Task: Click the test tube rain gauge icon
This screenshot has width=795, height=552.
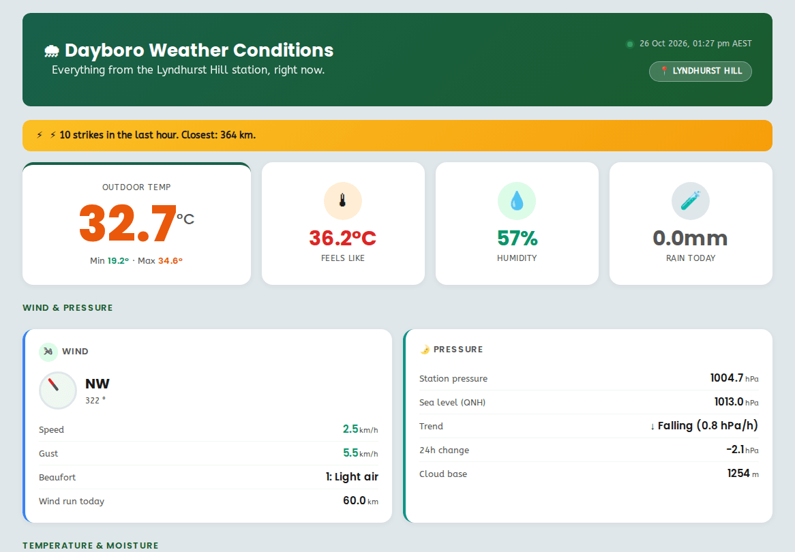Action: (691, 201)
